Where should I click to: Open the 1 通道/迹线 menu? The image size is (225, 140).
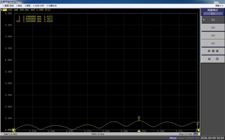pos(8,6)
